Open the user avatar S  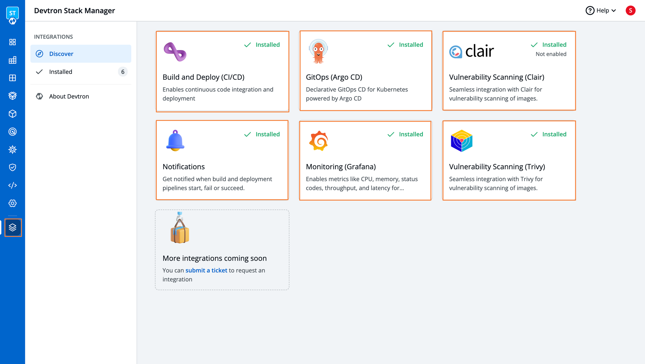pos(630,11)
